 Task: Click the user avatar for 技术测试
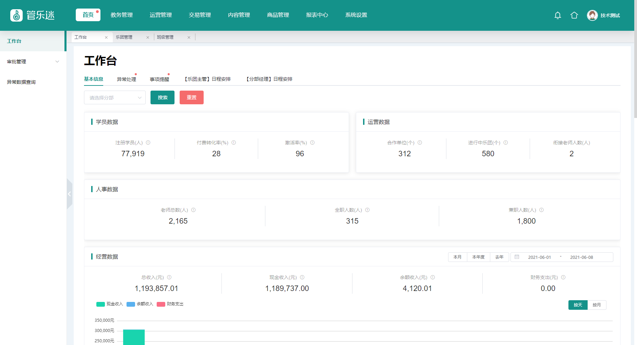[x=592, y=15]
